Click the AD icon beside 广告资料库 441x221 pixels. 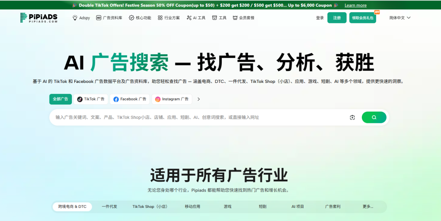click(x=98, y=18)
